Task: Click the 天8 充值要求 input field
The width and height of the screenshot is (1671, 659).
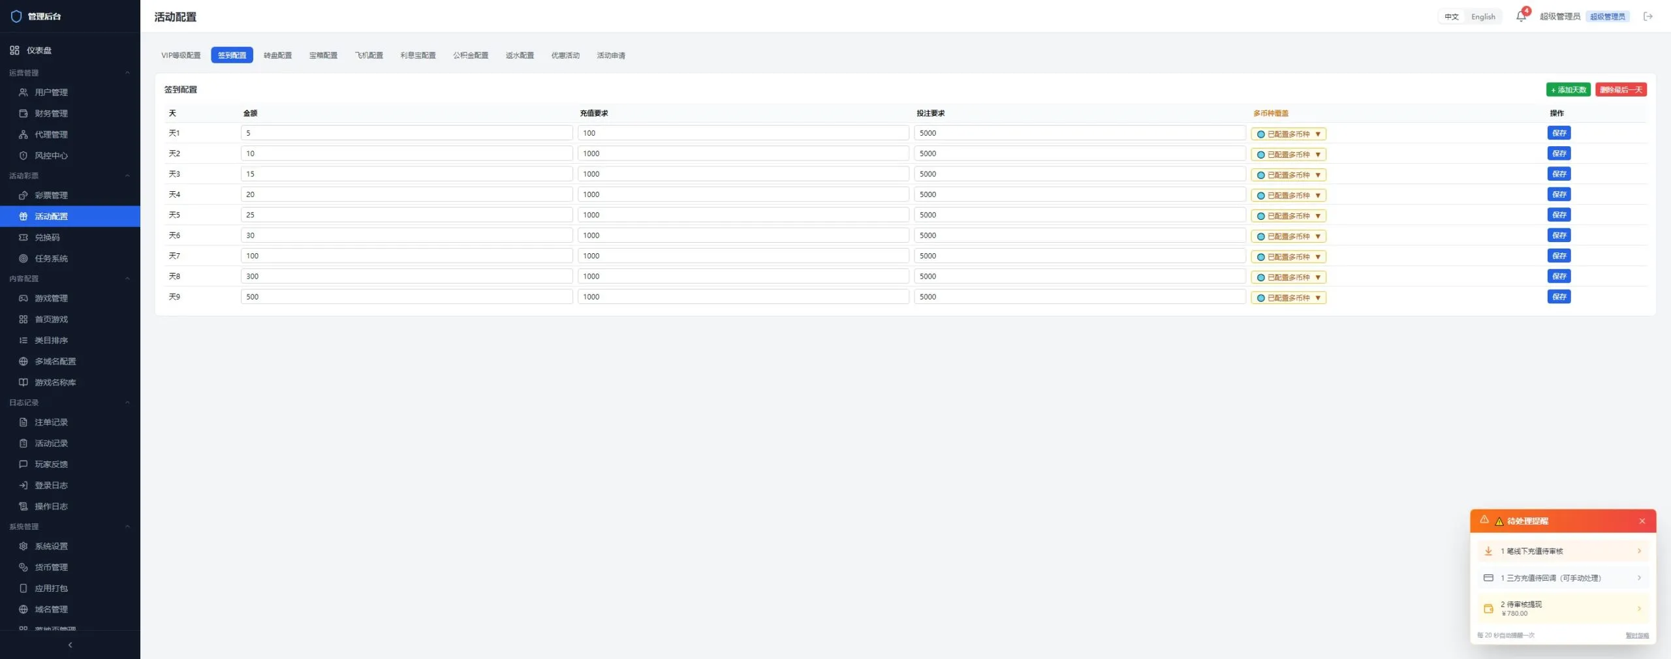Action: click(743, 277)
